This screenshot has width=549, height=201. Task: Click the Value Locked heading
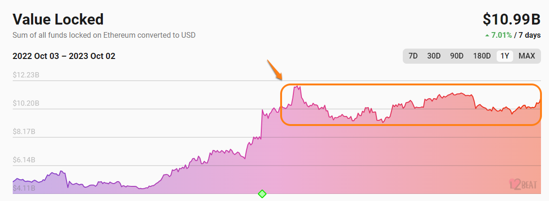[x=58, y=19]
